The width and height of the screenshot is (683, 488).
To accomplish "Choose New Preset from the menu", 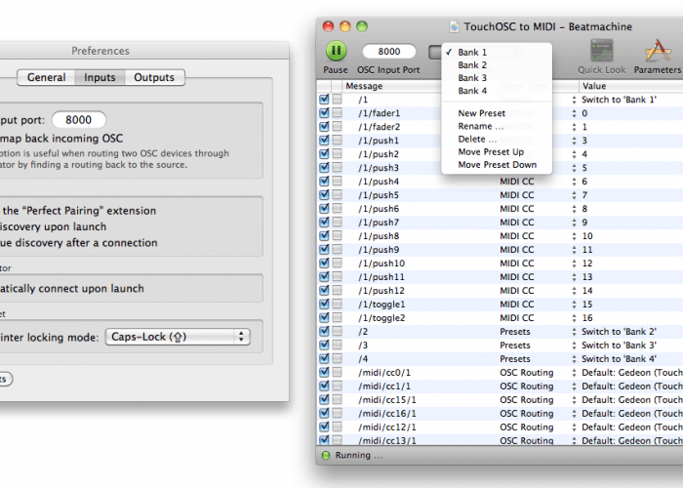I will [497, 113].
